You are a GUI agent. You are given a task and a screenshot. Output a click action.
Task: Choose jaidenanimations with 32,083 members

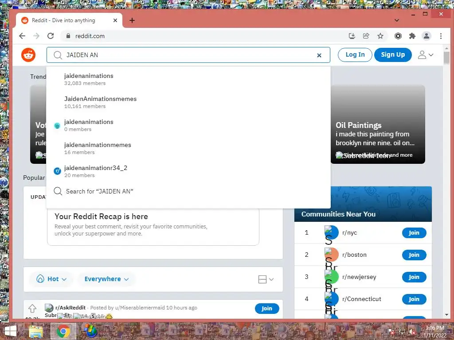pyautogui.click(x=188, y=79)
